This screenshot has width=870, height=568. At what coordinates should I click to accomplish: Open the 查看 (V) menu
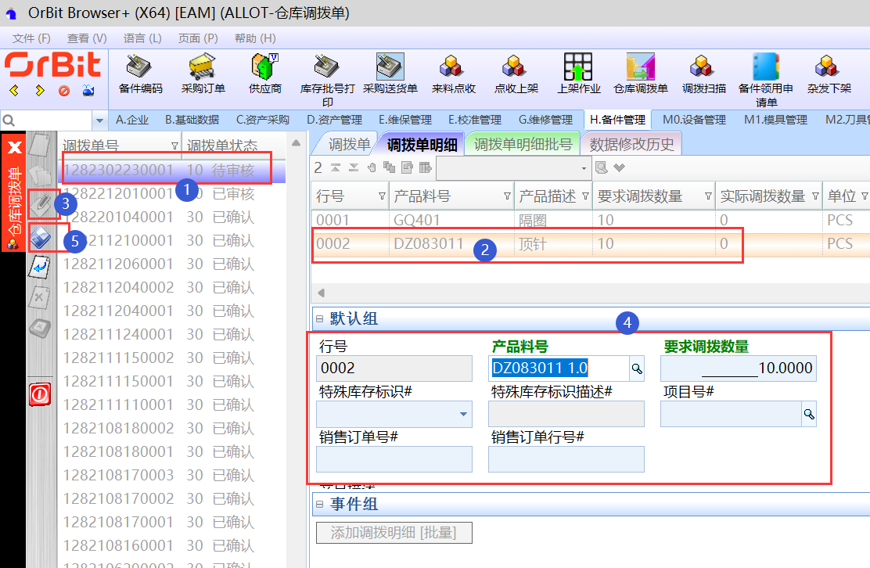coord(87,38)
